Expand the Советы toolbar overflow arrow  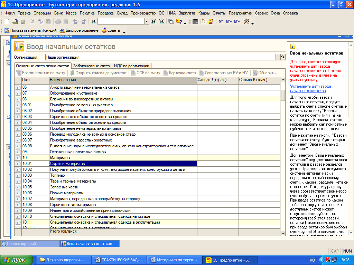124,32
